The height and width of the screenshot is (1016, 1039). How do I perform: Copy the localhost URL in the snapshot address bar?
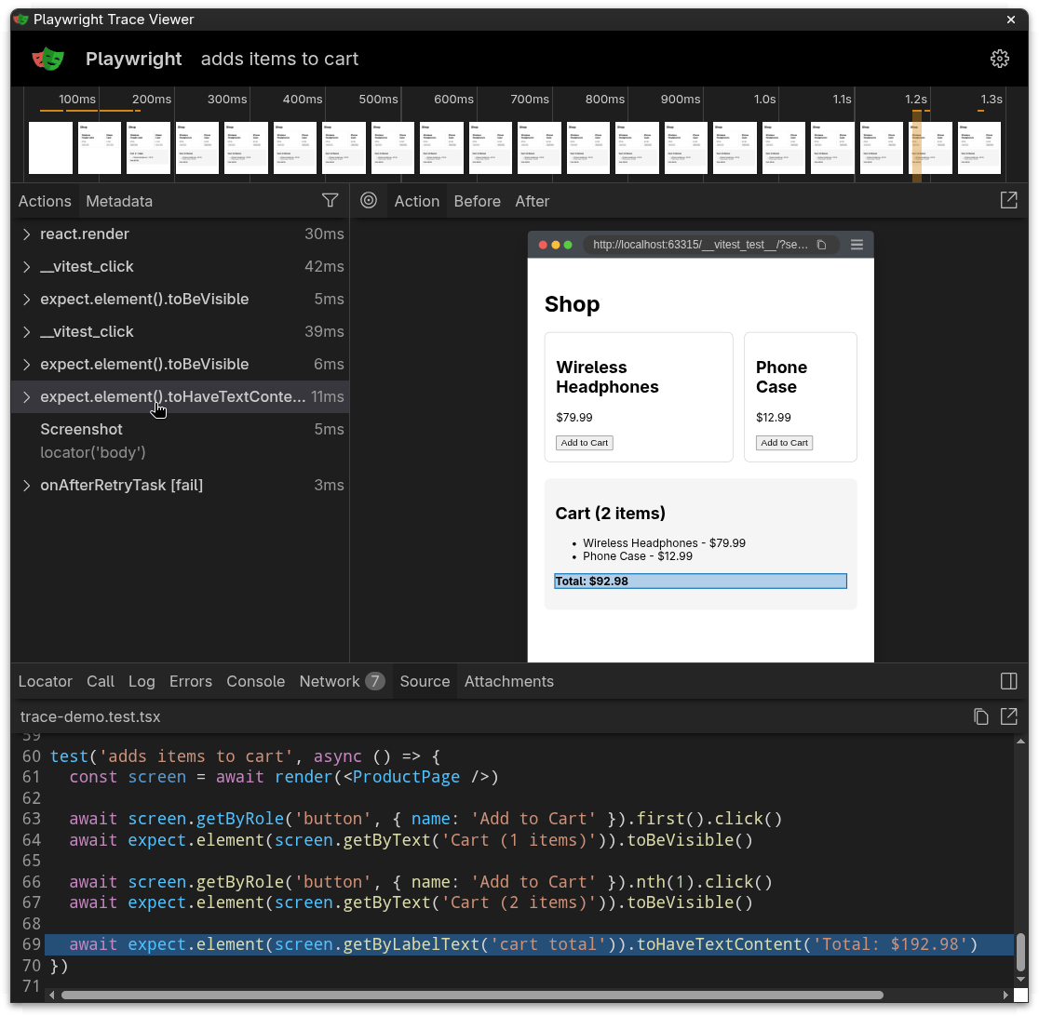coord(822,245)
